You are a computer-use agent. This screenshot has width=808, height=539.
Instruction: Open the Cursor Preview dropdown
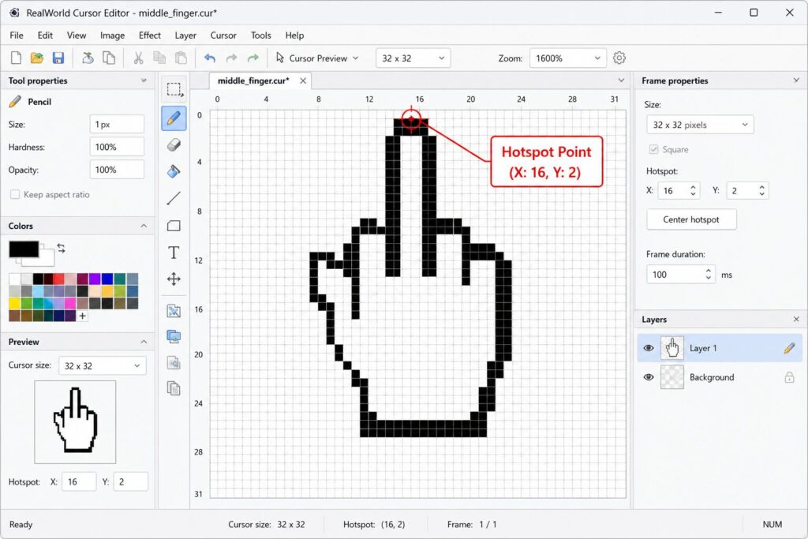click(317, 58)
